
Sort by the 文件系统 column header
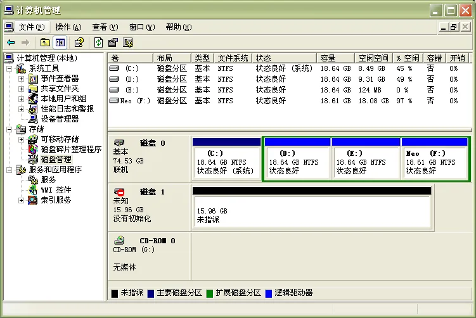click(233, 58)
